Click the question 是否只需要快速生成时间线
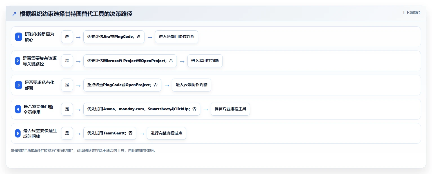 point(40,133)
